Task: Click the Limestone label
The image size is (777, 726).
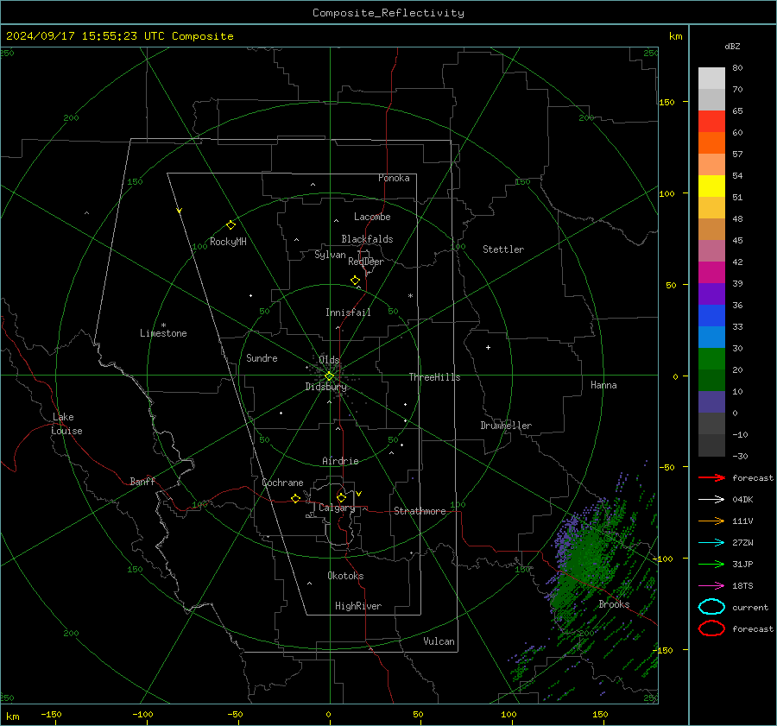Action: 163,333
